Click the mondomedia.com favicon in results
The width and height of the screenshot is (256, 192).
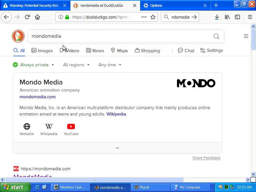(x=16, y=169)
